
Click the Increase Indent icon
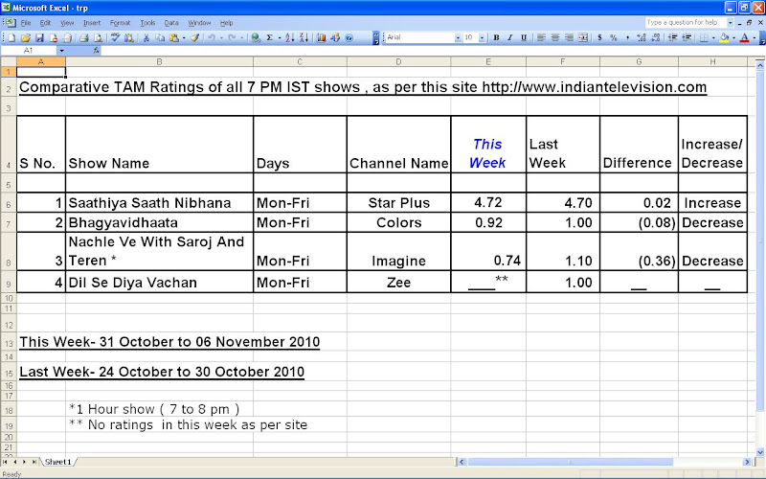click(x=687, y=37)
